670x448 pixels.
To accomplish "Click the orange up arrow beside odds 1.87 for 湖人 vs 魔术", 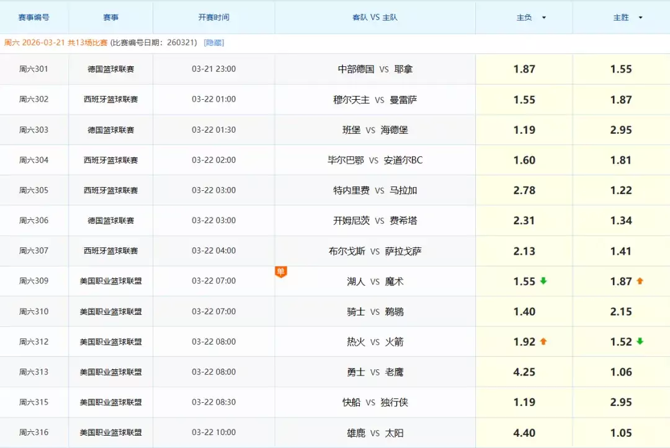I will (640, 281).
